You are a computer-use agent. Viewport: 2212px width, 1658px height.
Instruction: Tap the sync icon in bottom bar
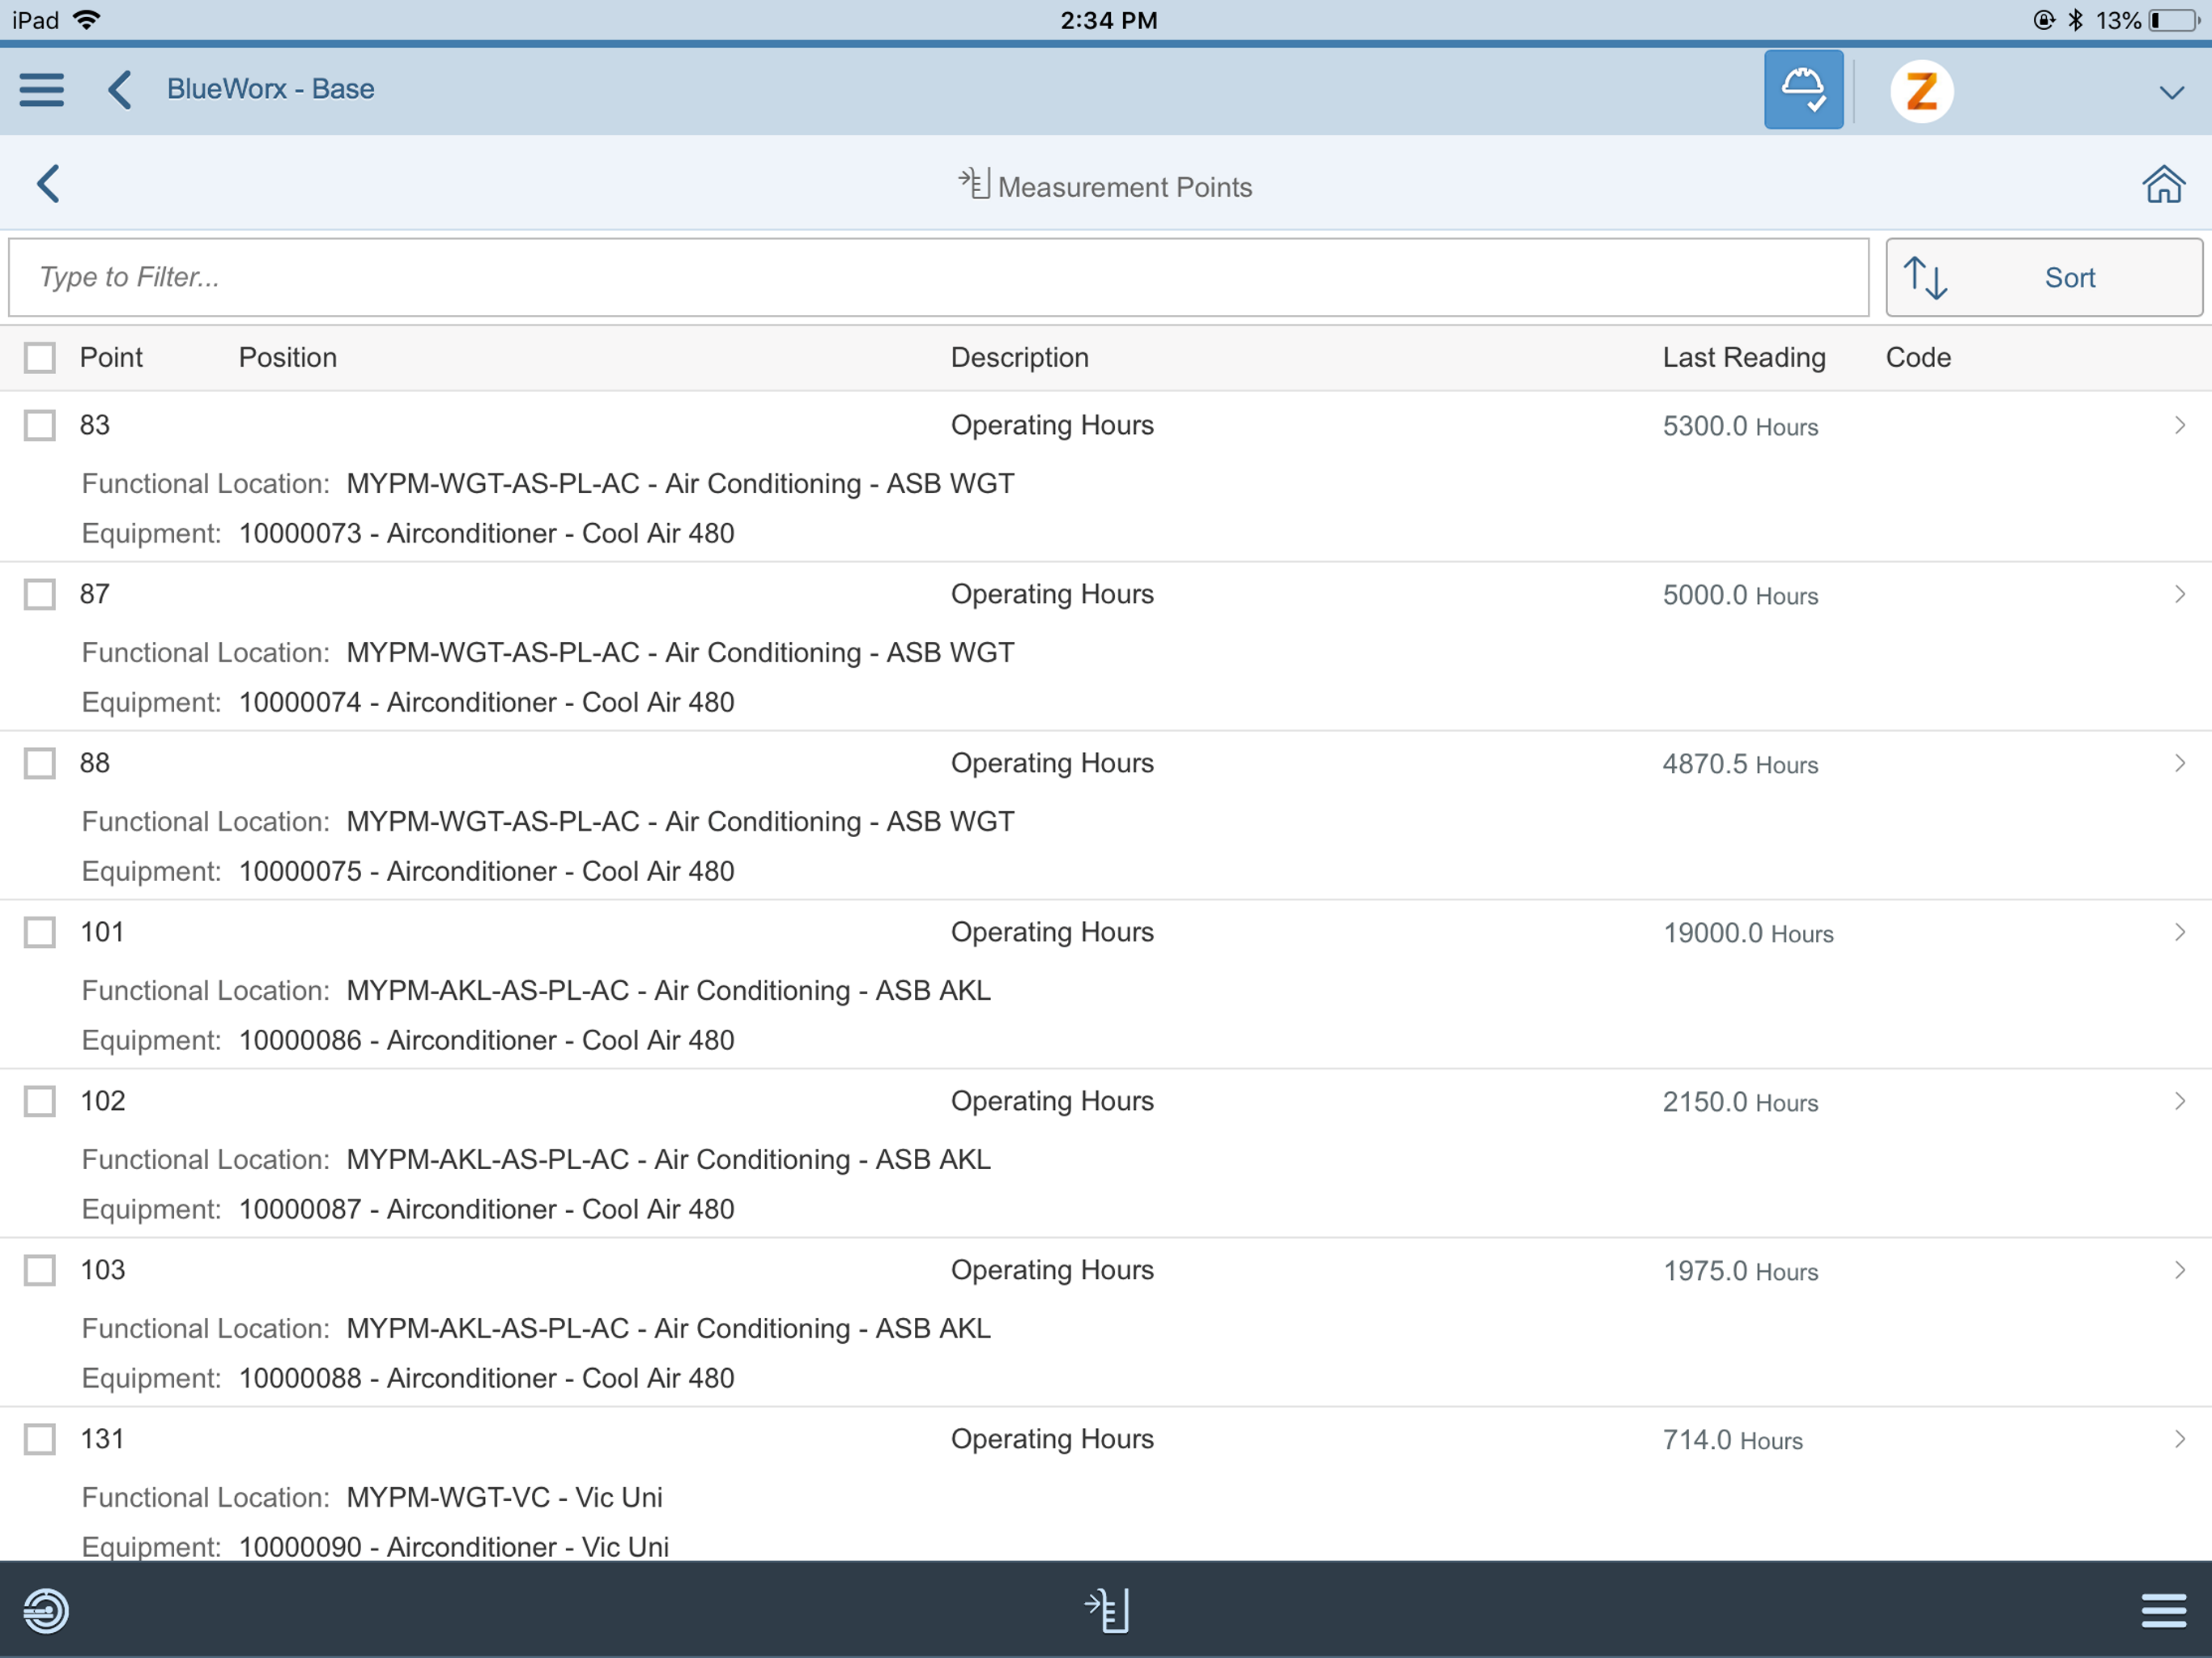[x=46, y=1610]
